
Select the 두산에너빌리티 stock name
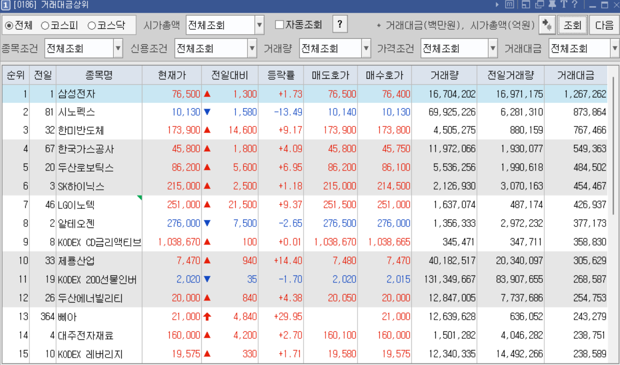pos(91,298)
